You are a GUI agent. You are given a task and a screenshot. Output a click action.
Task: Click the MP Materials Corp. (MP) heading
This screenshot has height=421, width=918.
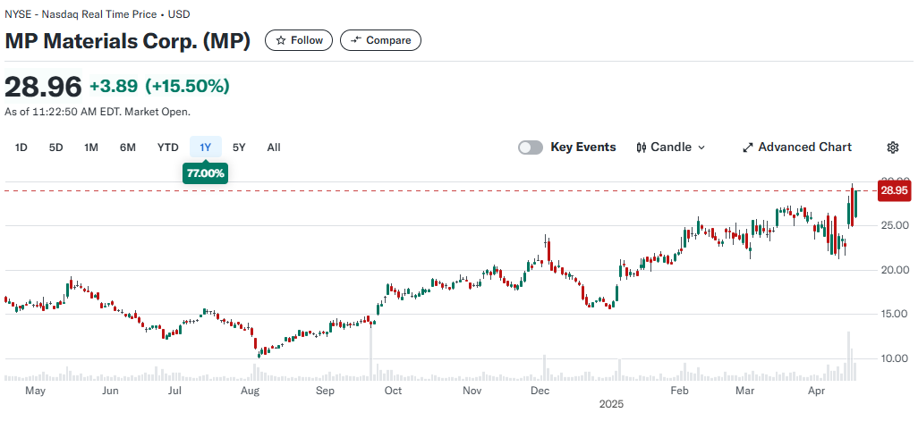pos(128,41)
